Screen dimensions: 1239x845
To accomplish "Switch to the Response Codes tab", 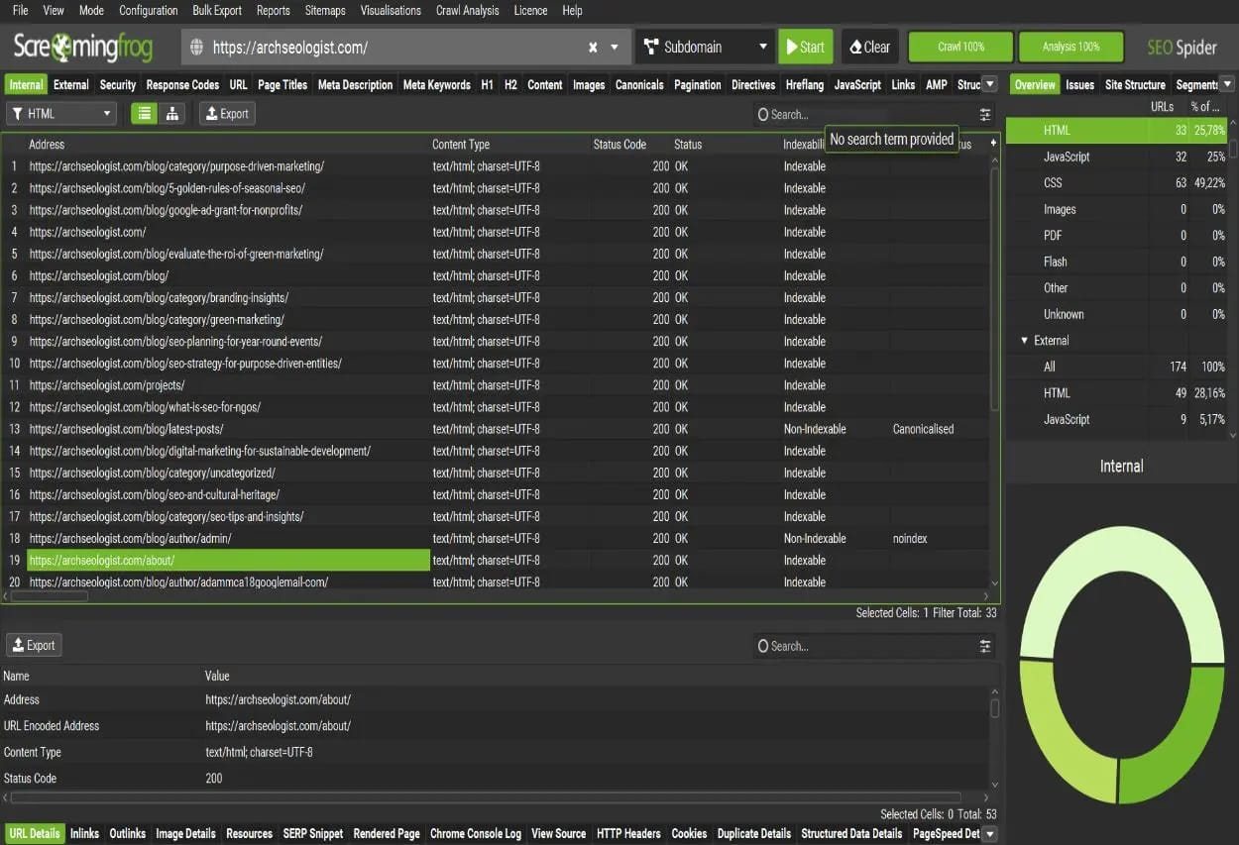I will point(182,85).
